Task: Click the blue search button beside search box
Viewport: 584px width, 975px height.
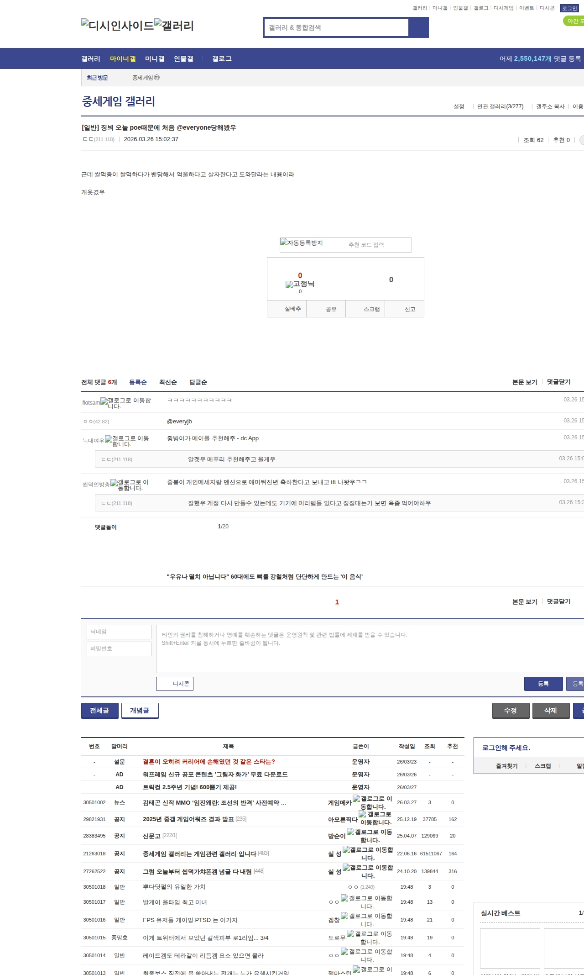Action: point(418,27)
